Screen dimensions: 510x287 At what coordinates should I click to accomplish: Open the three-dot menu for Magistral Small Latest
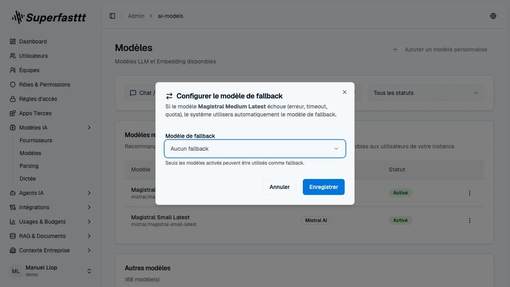tap(470, 220)
